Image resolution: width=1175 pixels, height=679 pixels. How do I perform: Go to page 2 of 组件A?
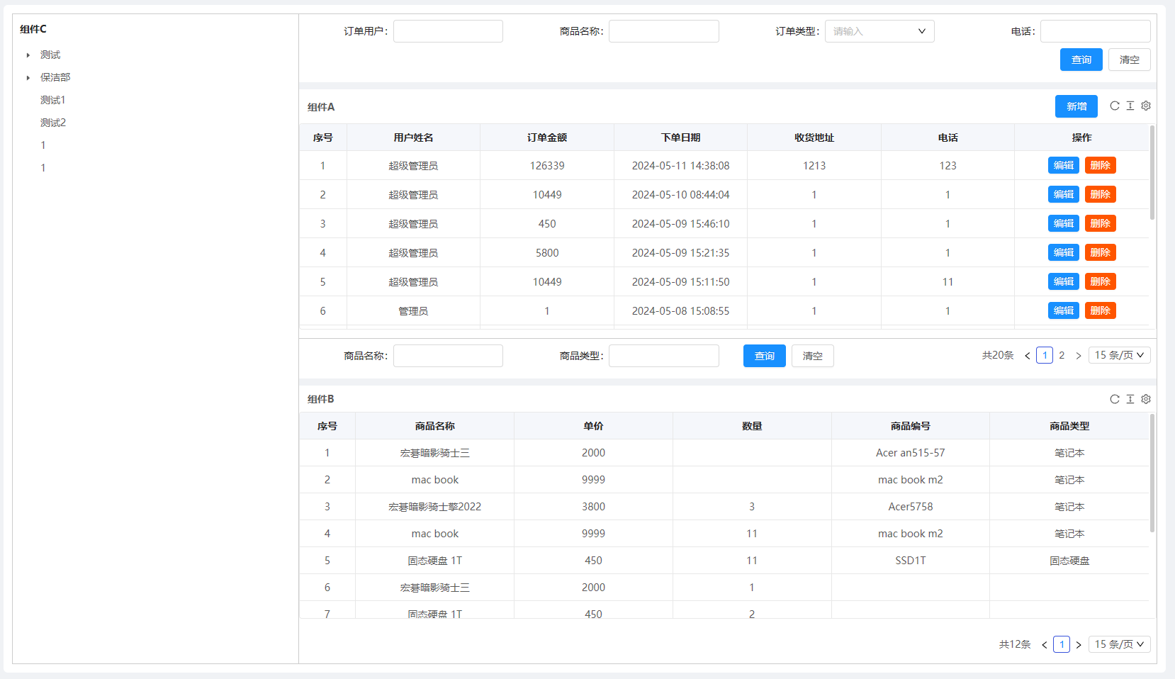[1062, 356]
